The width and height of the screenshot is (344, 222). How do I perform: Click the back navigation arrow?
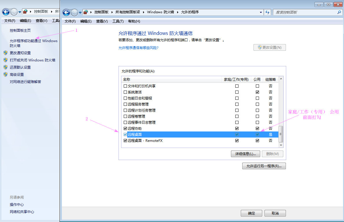66,12
